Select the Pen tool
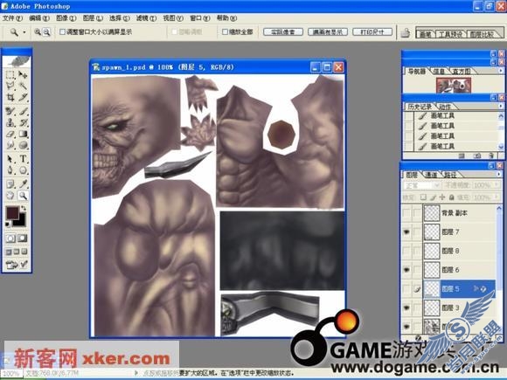This screenshot has height=380, width=507. click(10, 170)
